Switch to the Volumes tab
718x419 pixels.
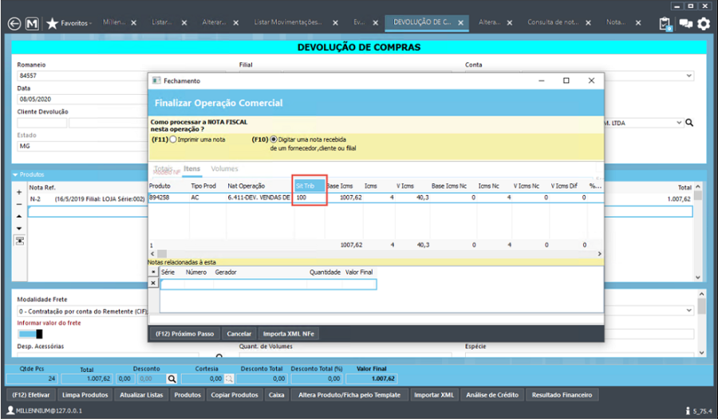pos(224,169)
